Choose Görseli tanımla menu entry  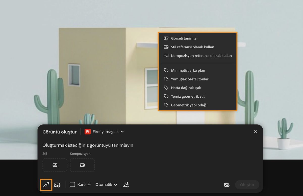point(197,38)
